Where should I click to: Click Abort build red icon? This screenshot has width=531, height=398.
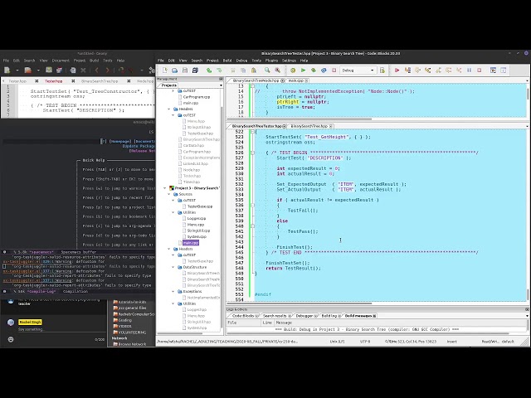(x=334, y=70)
